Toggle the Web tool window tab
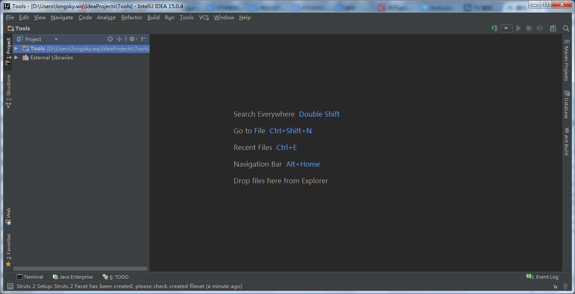Viewport: 575px width, 294px height. coord(8,217)
